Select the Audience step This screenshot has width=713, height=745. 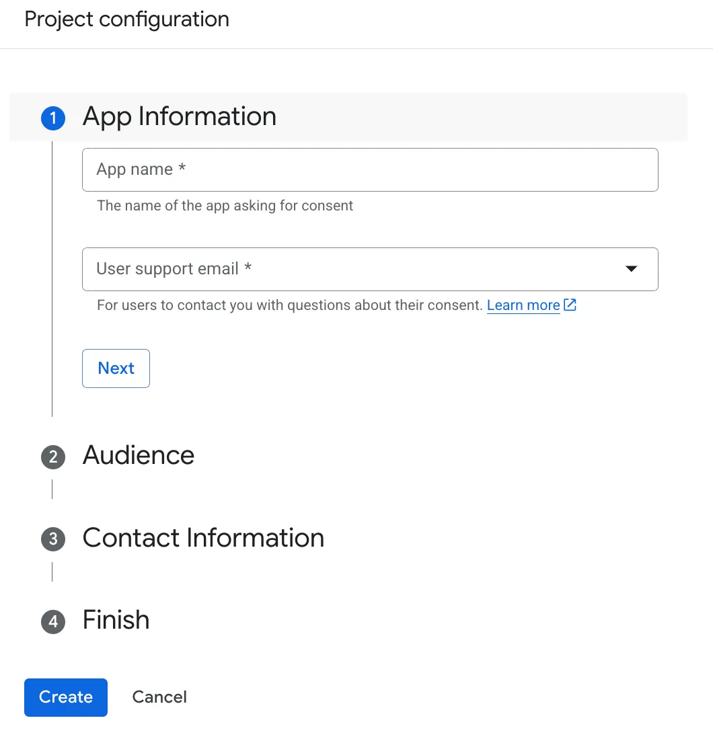click(x=138, y=456)
